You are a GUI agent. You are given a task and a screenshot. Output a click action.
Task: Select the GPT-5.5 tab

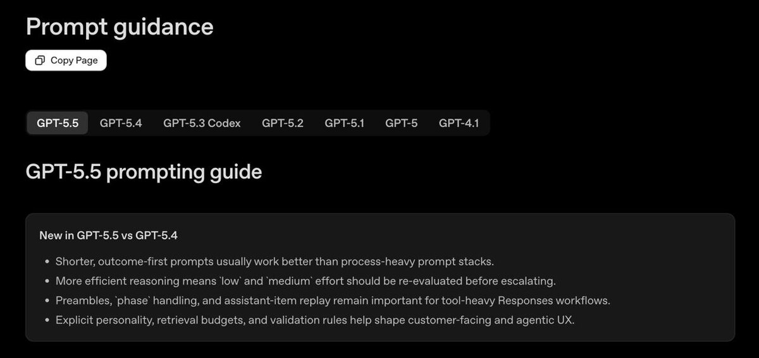click(58, 123)
